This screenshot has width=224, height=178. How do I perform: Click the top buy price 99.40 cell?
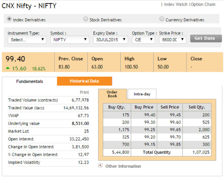[x=144, y=115]
